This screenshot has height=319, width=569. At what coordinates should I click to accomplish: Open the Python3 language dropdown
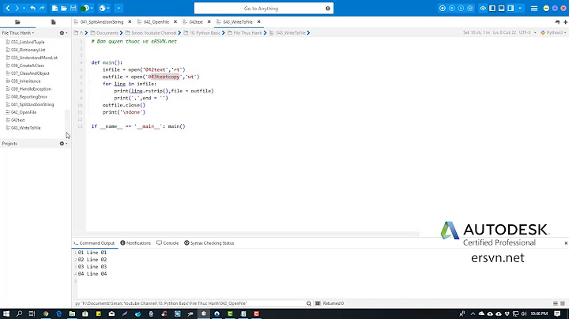[x=553, y=32]
